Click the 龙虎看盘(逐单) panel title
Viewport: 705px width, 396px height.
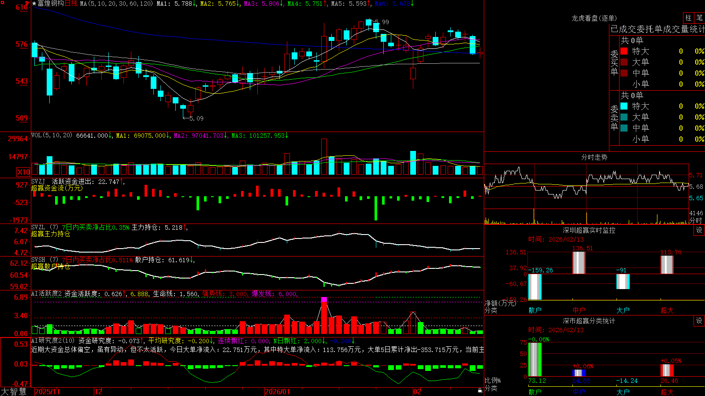594,18
